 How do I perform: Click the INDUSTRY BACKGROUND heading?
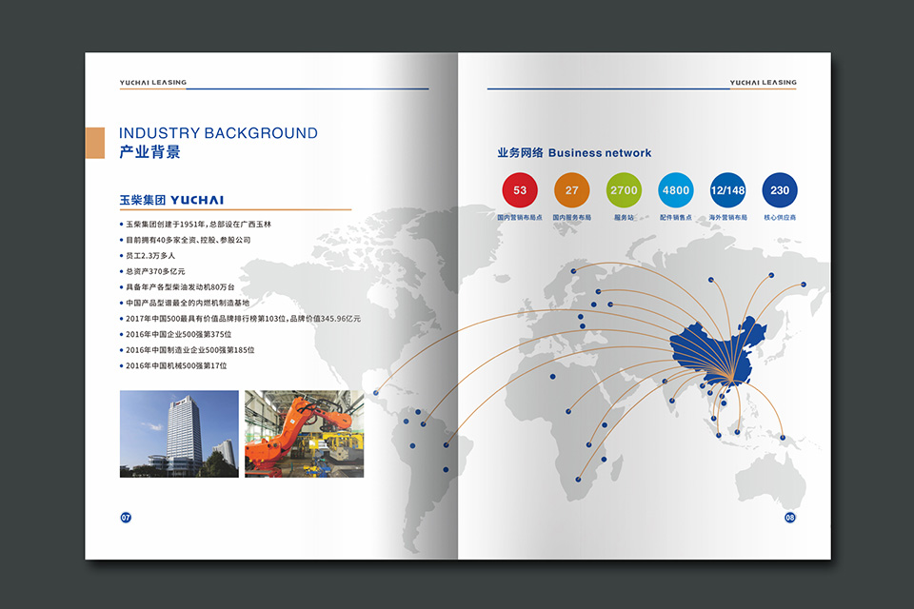[x=218, y=133]
